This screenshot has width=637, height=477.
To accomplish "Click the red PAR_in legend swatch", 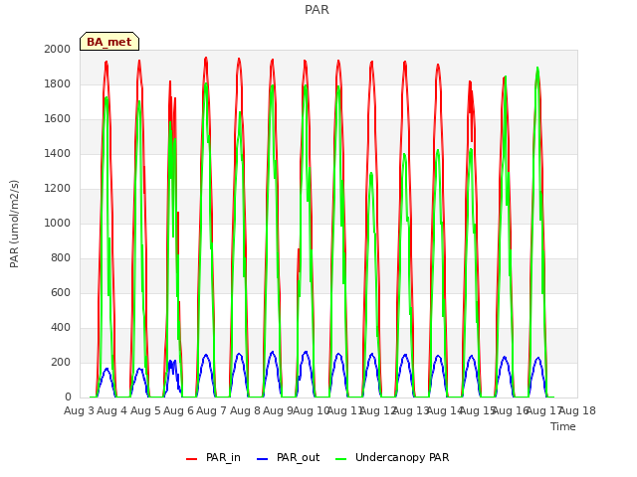I will pos(191,459).
